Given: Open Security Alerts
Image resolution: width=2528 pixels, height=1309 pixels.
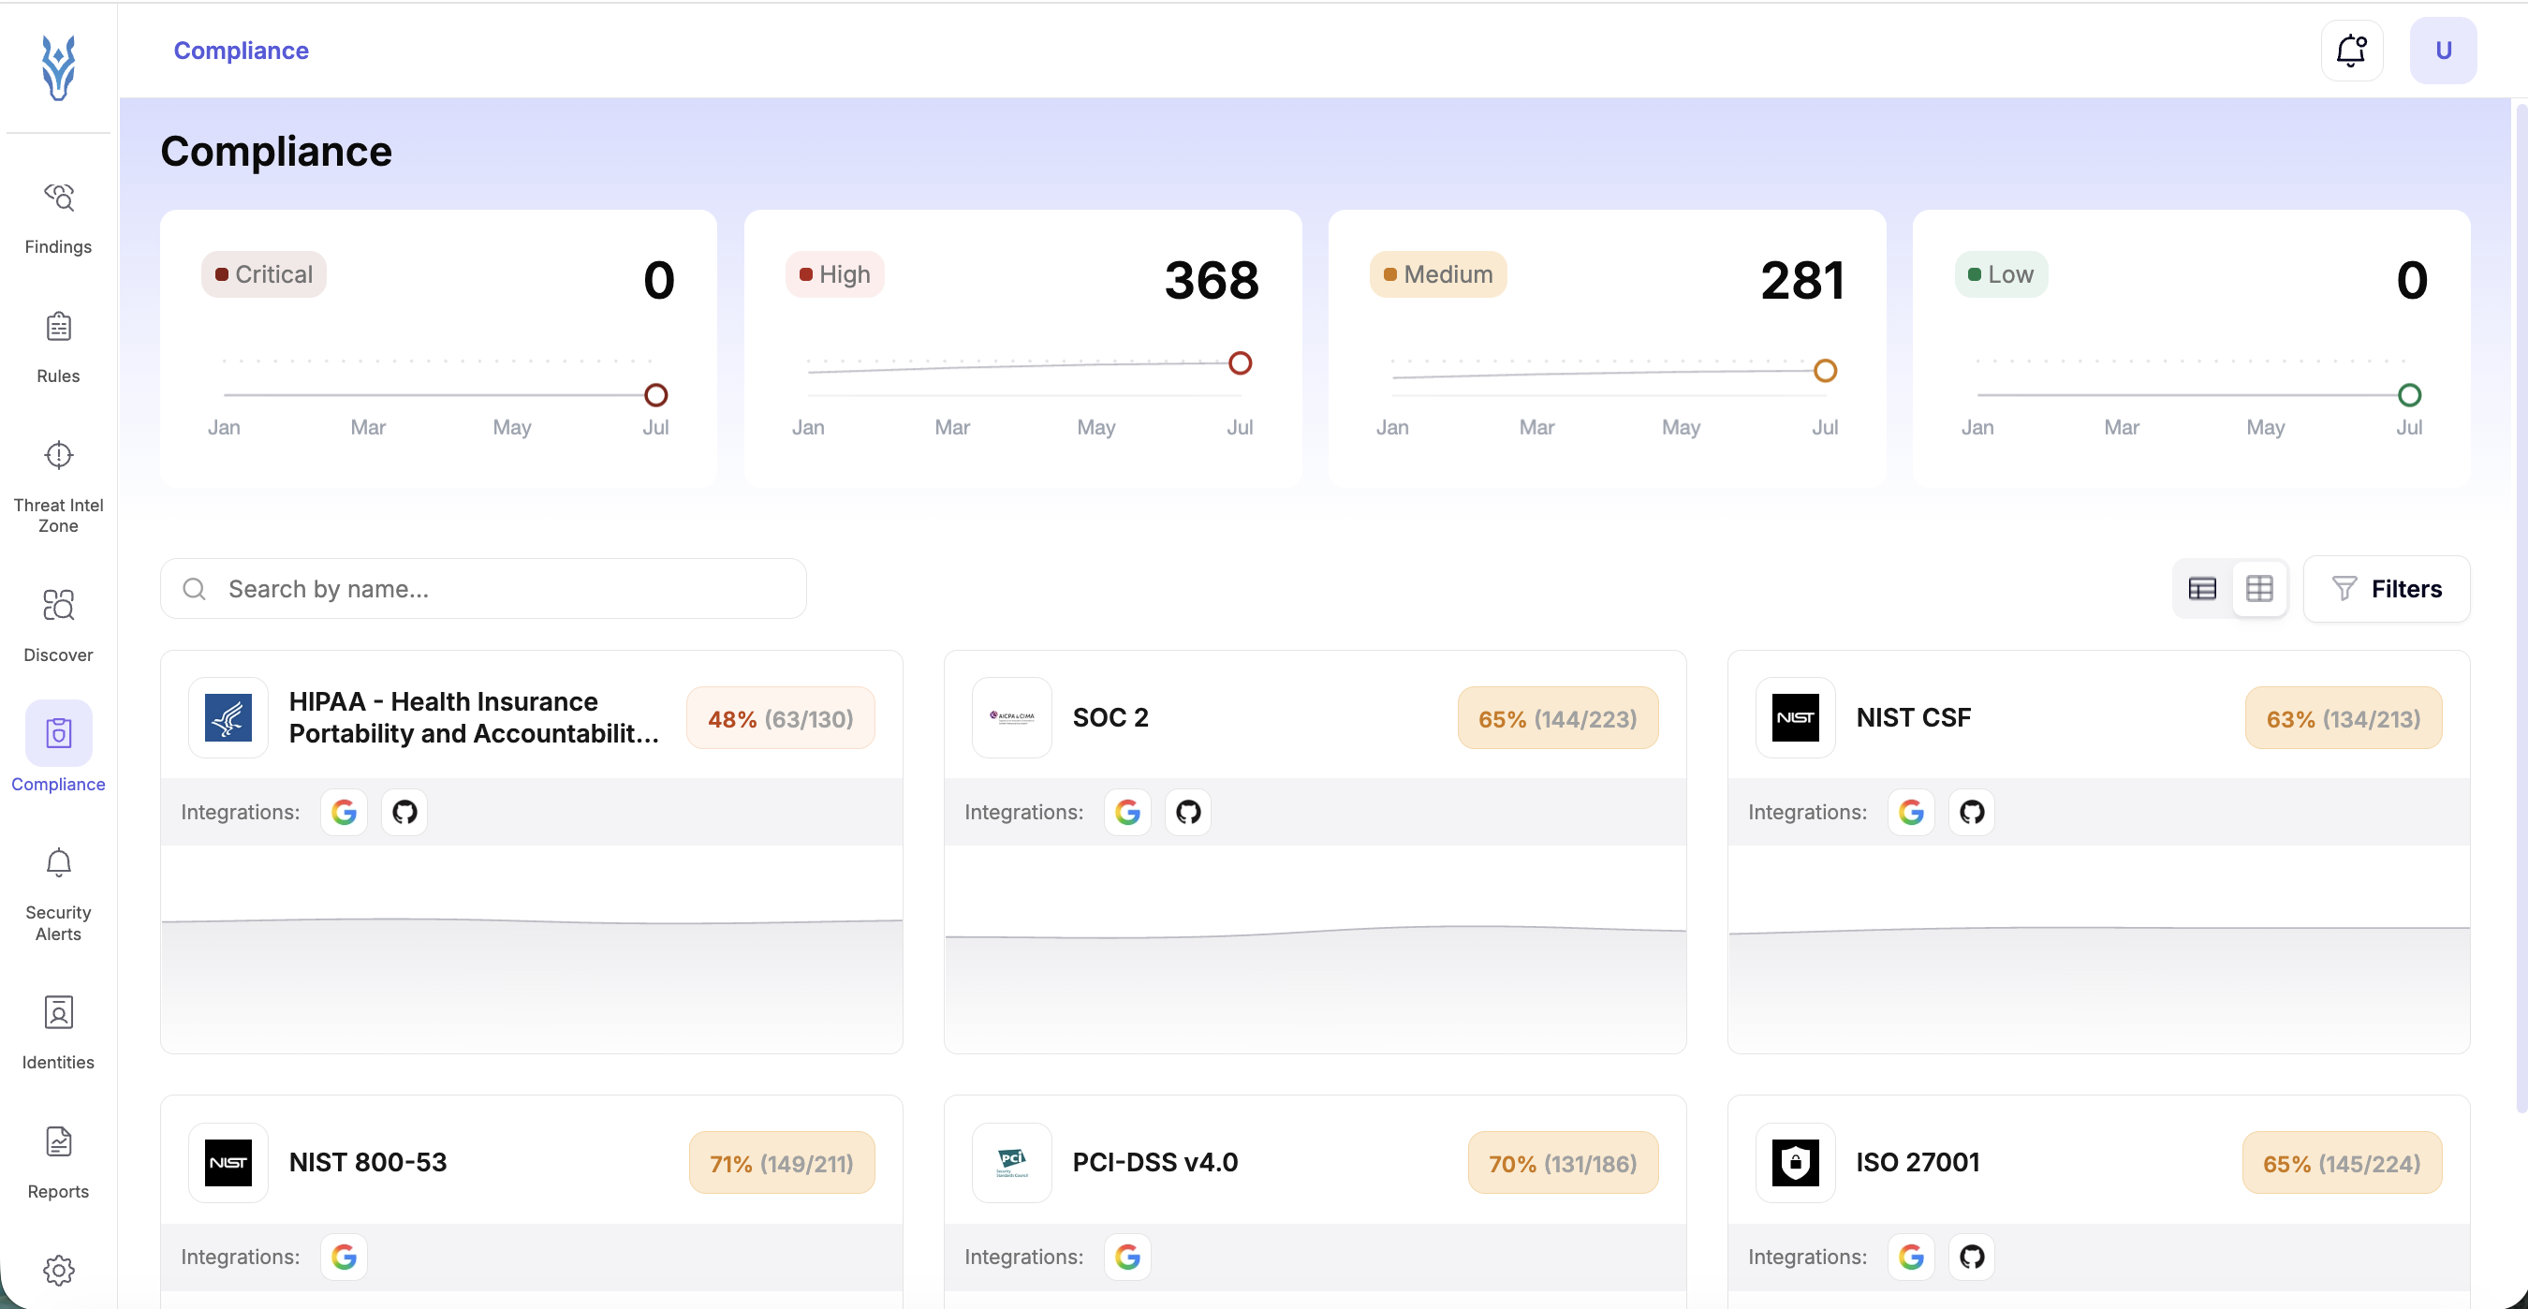Looking at the screenshot, I should click(58, 895).
